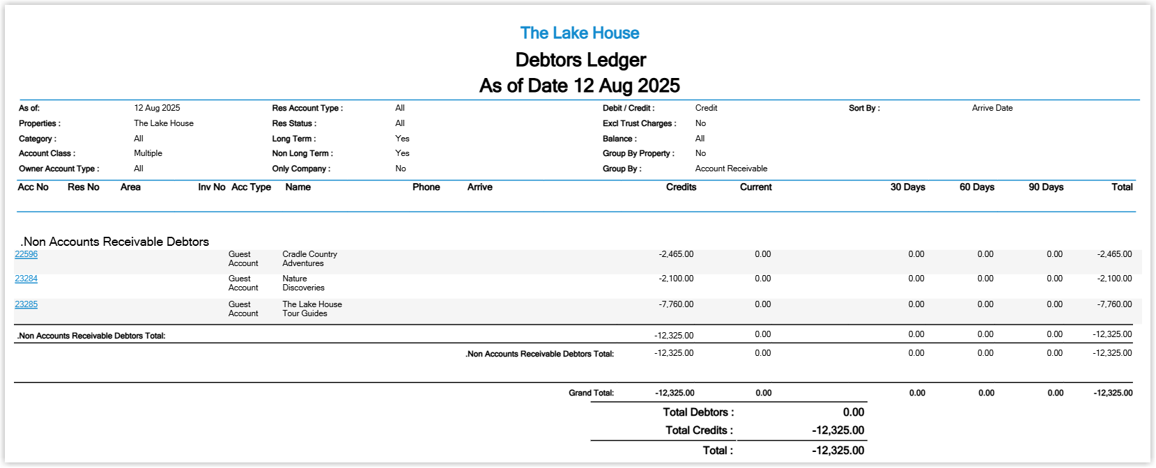Click the '30 Days' column header
The height and width of the screenshot is (468, 1156).
click(908, 187)
